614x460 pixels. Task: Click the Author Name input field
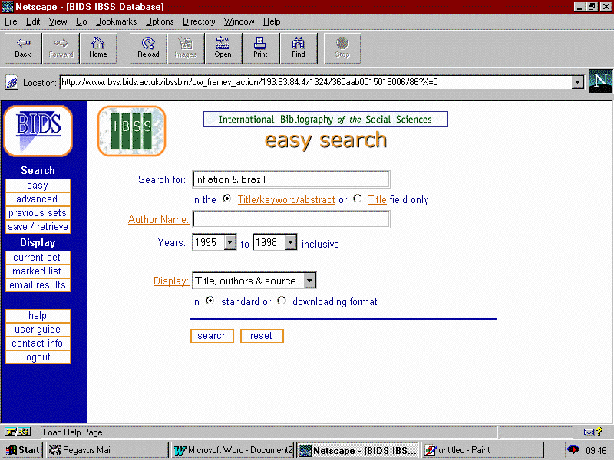pyautogui.click(x=291, y=219)
